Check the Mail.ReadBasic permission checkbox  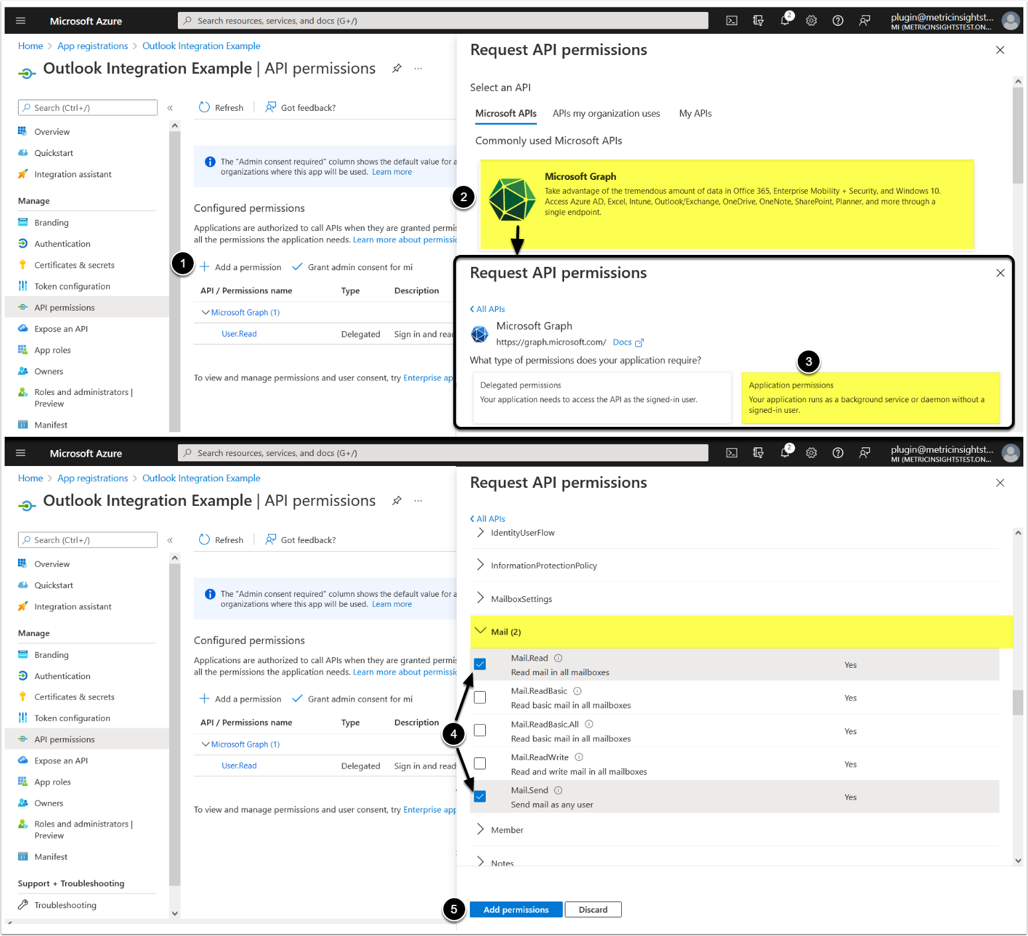tap(480, 698)
